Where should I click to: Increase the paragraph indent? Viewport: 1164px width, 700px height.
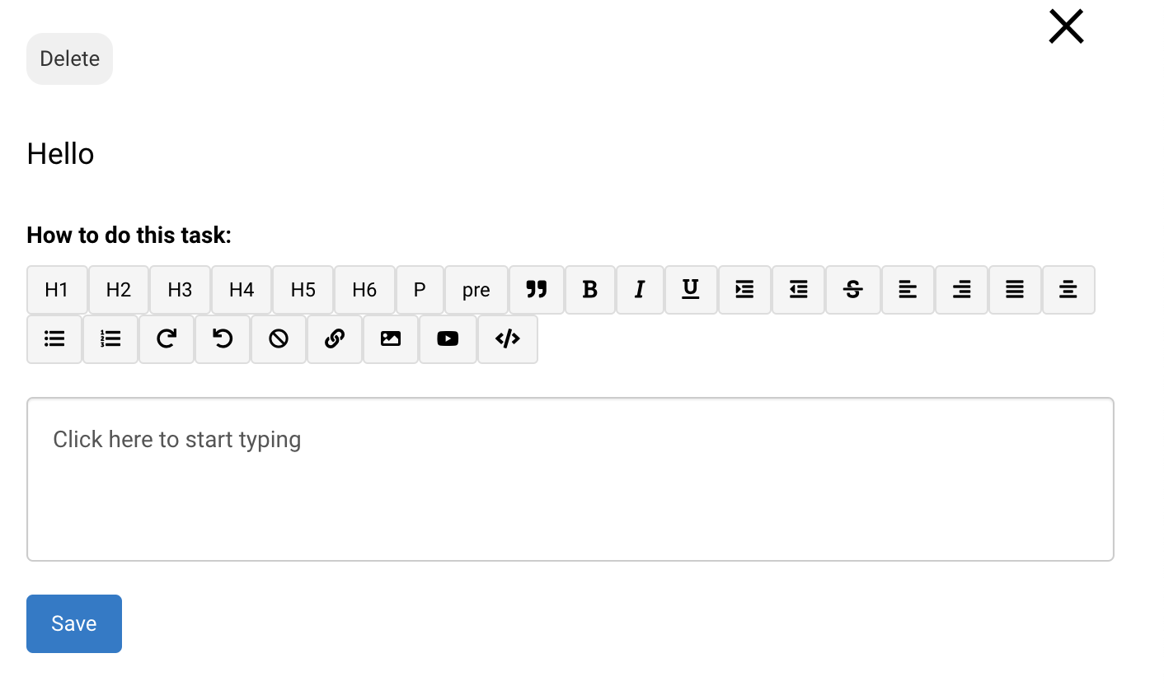[x=744, y=290]
